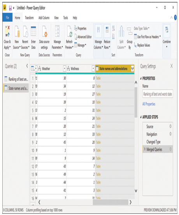Image resolution: width=179 pixels, height=215 pixels.
Task: Click the Recent Sources icon
Action: pyautogui.click(x=26, y=32)
